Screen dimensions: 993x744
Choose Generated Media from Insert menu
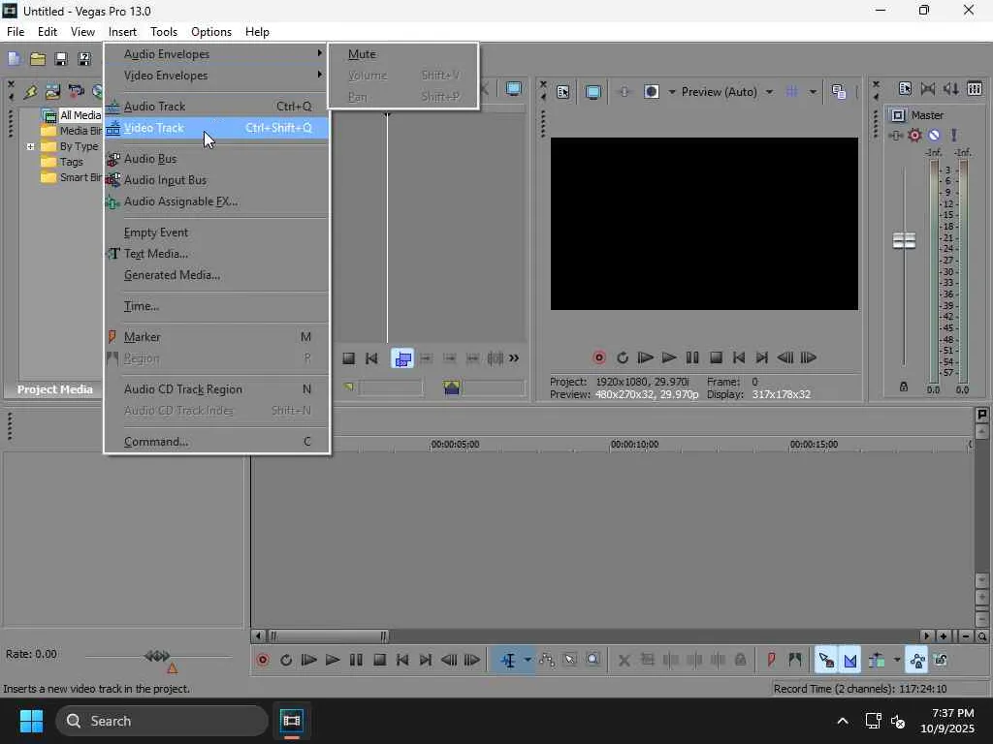[x=216, y=275]
